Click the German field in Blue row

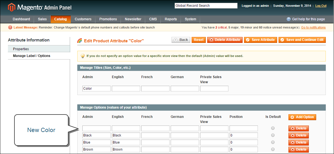tap(185, 142)
